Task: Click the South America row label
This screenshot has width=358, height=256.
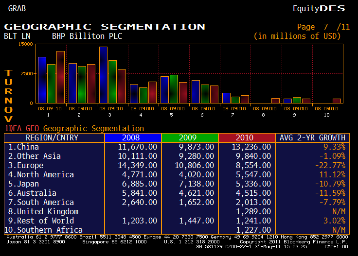Action: pos(41,202)
